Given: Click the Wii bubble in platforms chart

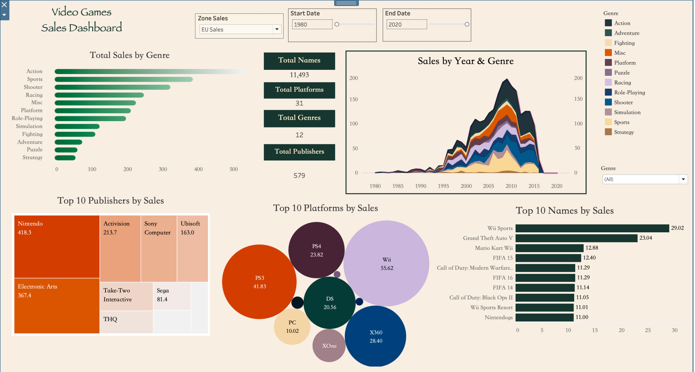Looking at the screenshot, I should pyautogui.click(x=387, y=263).
